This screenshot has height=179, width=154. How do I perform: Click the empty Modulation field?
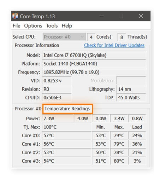click(131, 81)
